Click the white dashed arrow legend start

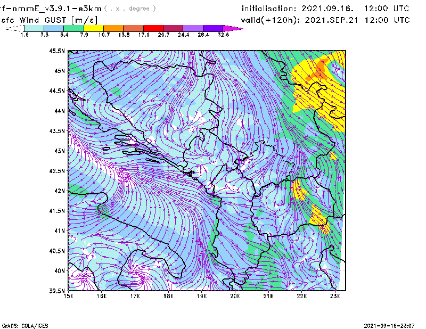[x=15, y=28]
